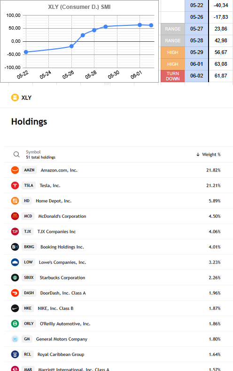The image size is (233, 371).
Task: Click the McDonald's logo icon
Action: (x=15, y=216)
